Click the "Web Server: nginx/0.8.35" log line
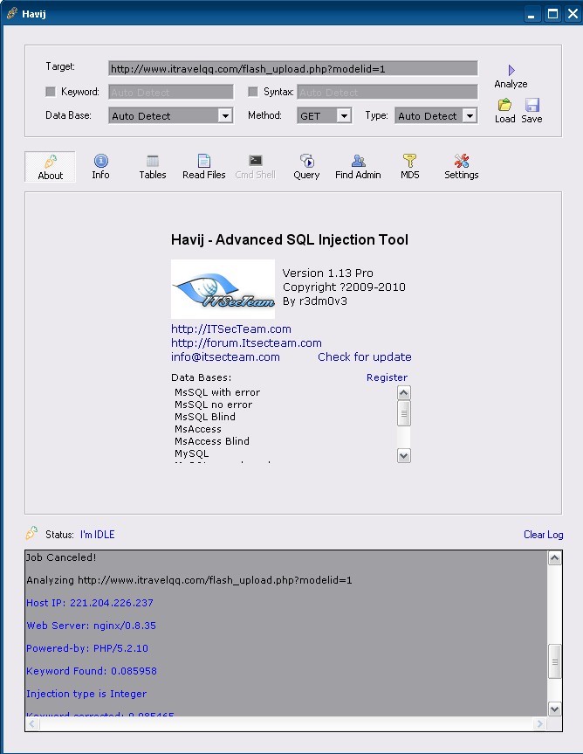583x754 pixels. click(92, 626)
